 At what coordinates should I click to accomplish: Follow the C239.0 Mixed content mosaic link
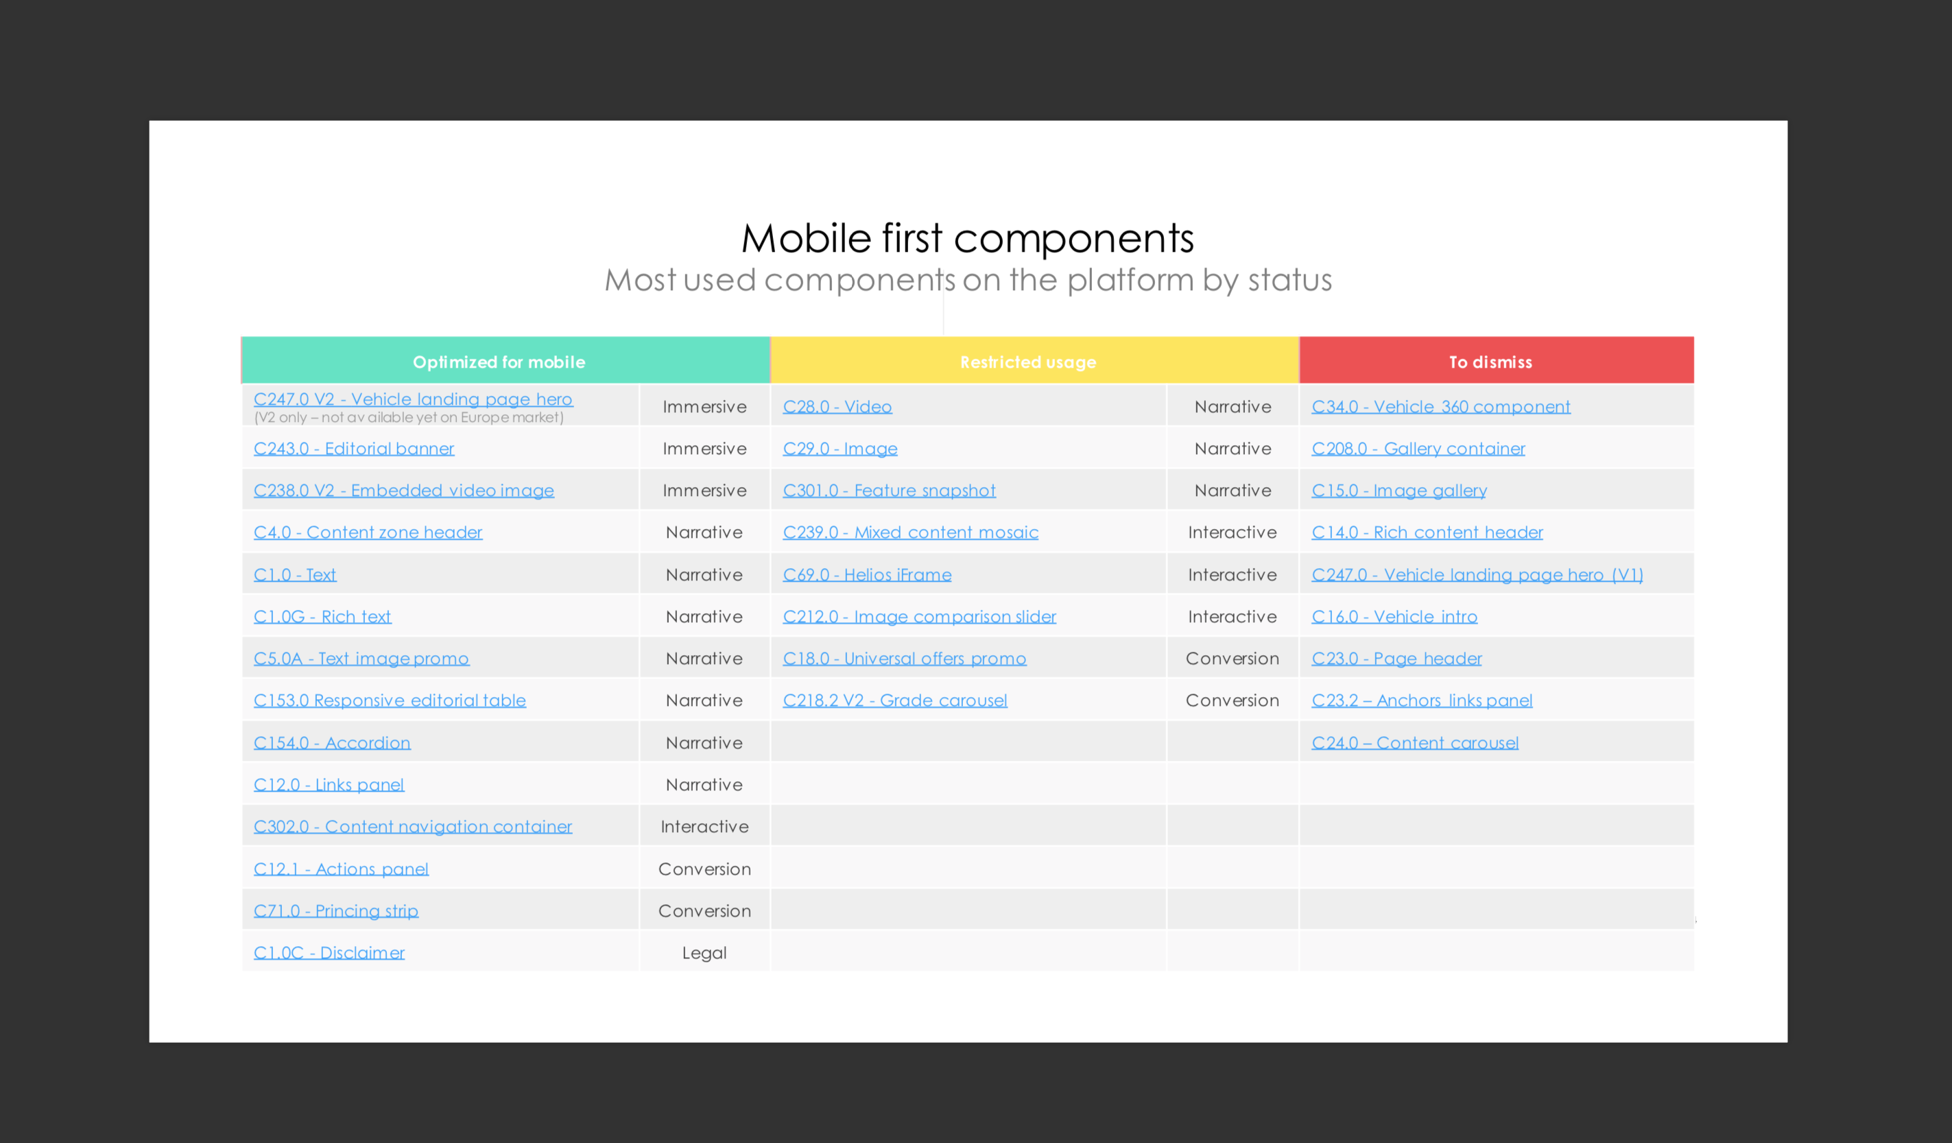click(x=910, y=532)
